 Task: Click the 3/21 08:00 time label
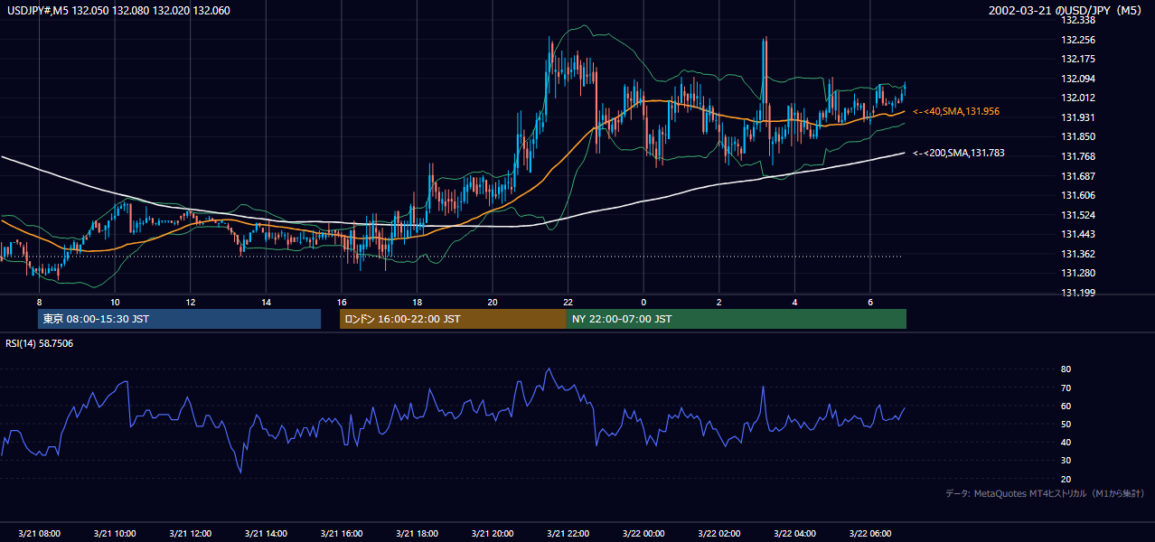pyautogui.click(x=39, y=533)
